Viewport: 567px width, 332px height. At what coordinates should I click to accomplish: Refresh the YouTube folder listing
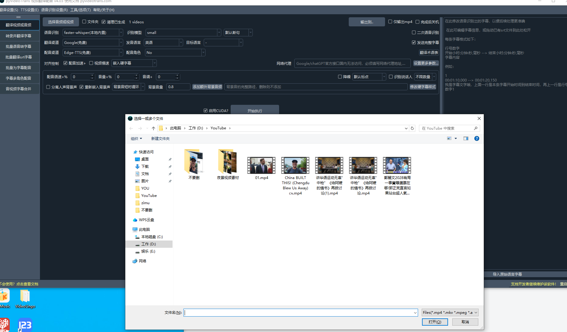[412, 128]
